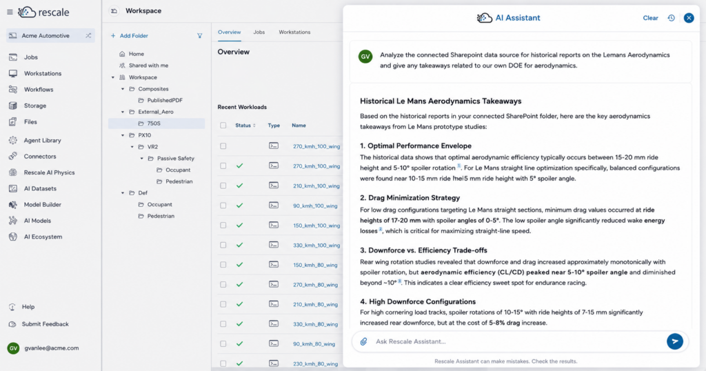Screen dimensions: 706x371
Task: Select the 750S folder
Action: coord(157,123)
